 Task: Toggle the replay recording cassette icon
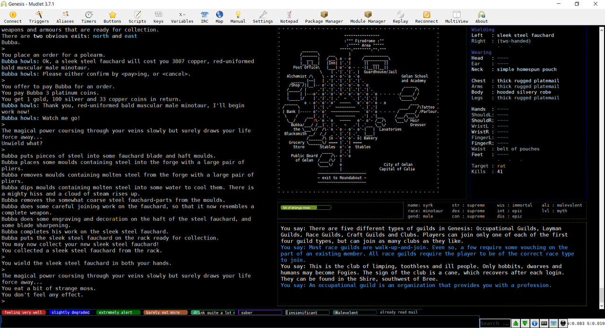click(544, 323)
